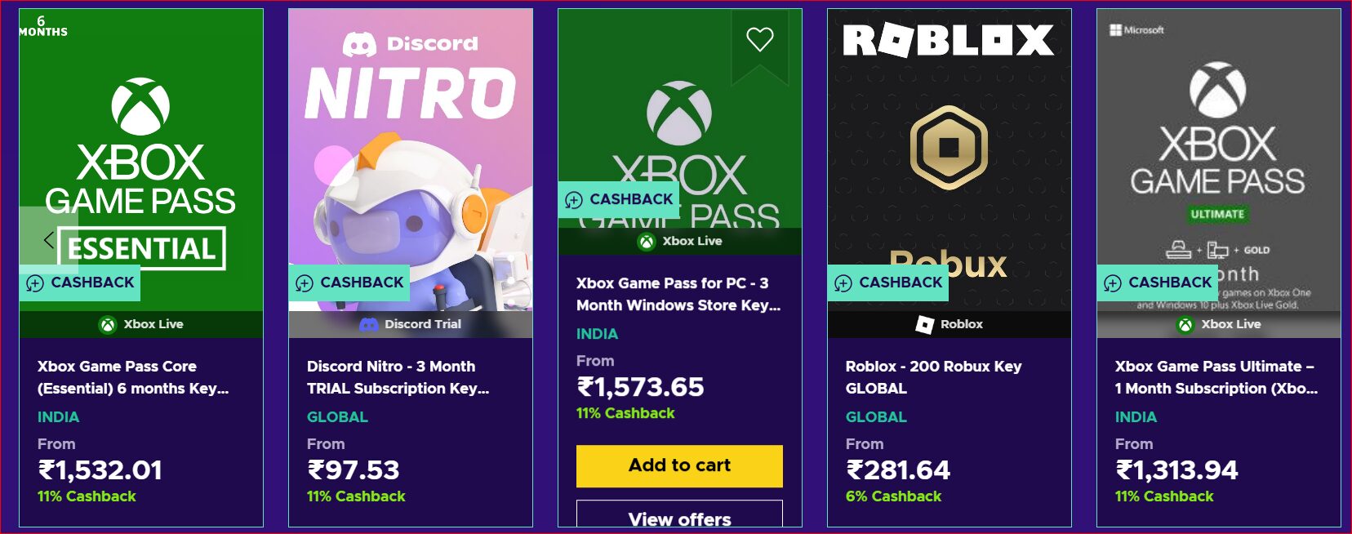Screen dimensions: 1352x534
Task: Click Discord Trial platform icon
Action: pyautogui.click(x=369, y=324)
